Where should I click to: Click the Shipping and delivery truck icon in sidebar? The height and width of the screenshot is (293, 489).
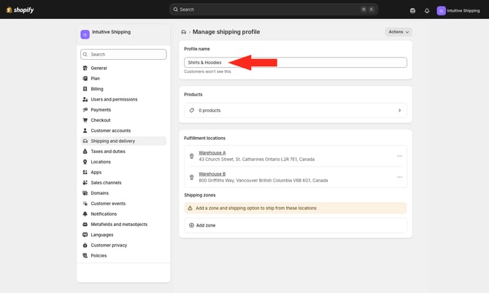[x=85, y=141]
